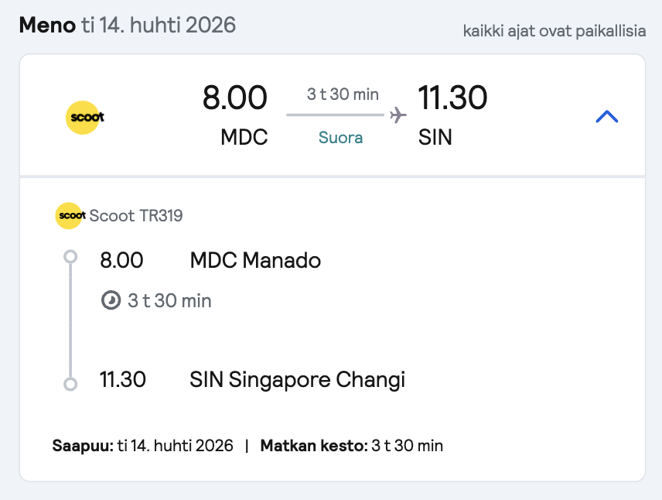662x500 pixels.
Task: Click the SIN airport code in header
Action: click(435, 137)
